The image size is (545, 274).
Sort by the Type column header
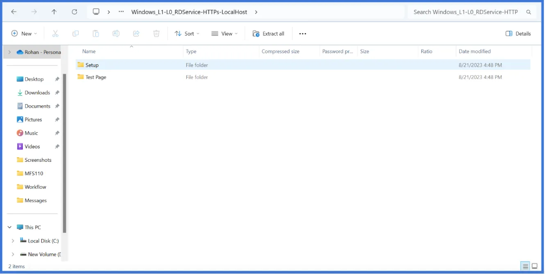click(191, 51)
